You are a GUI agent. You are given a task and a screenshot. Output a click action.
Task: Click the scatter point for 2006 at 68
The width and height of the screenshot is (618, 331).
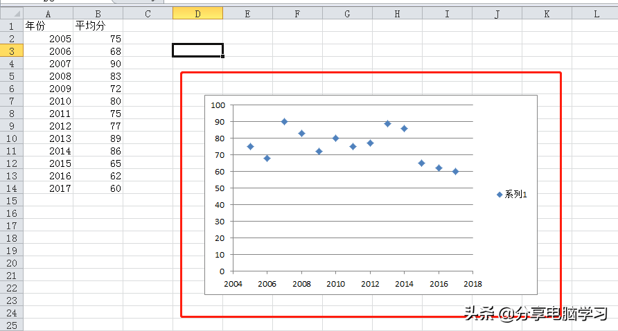267,159
